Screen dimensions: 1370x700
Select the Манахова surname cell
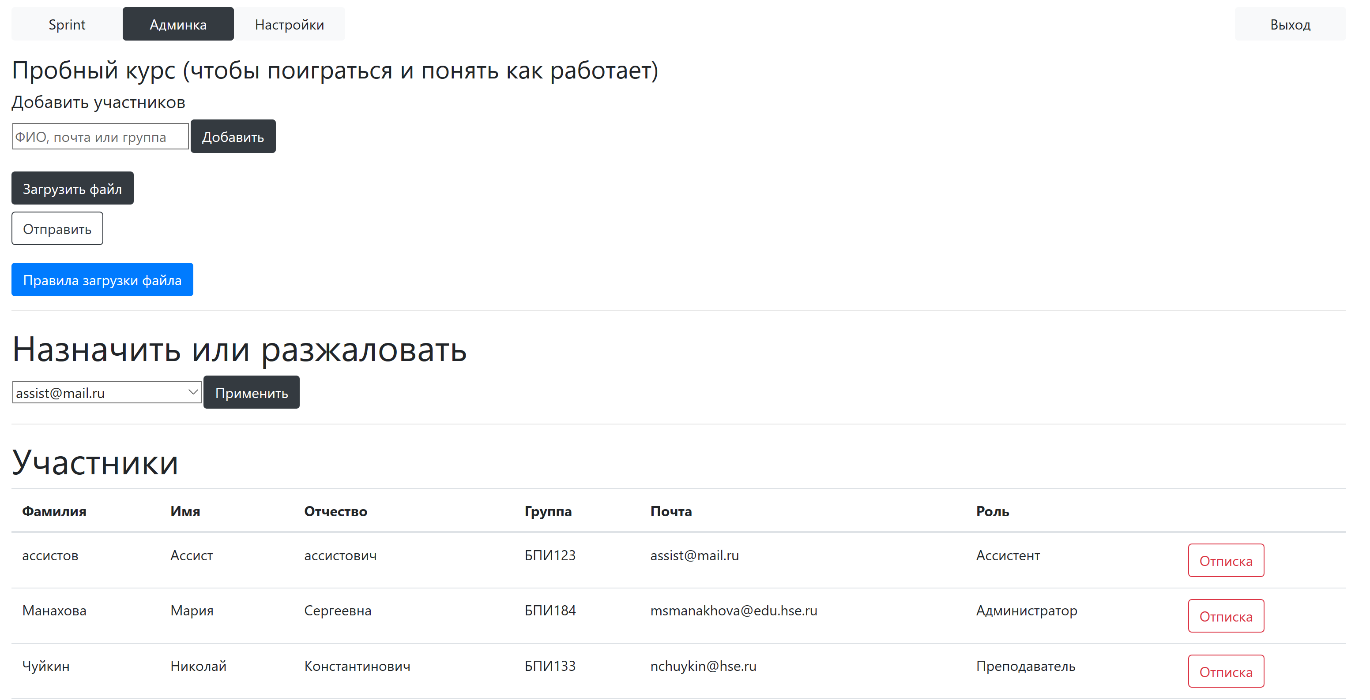click(x=54, y=611)
